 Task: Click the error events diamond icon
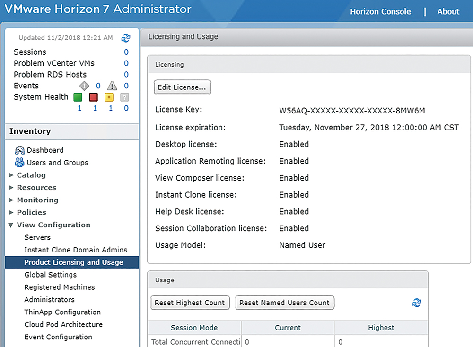(84, 86)
